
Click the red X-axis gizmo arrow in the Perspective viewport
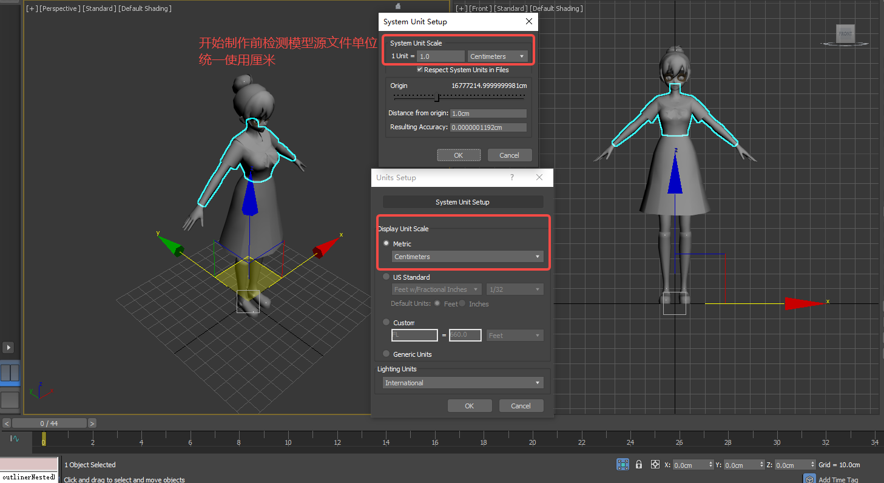click(326, 248)
